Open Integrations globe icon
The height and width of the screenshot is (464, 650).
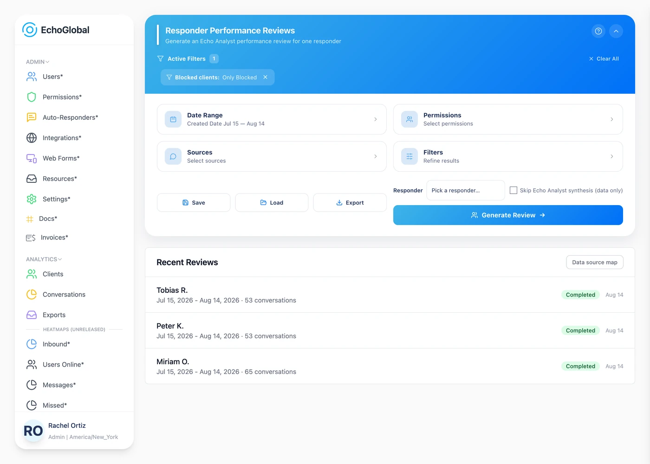32,138
